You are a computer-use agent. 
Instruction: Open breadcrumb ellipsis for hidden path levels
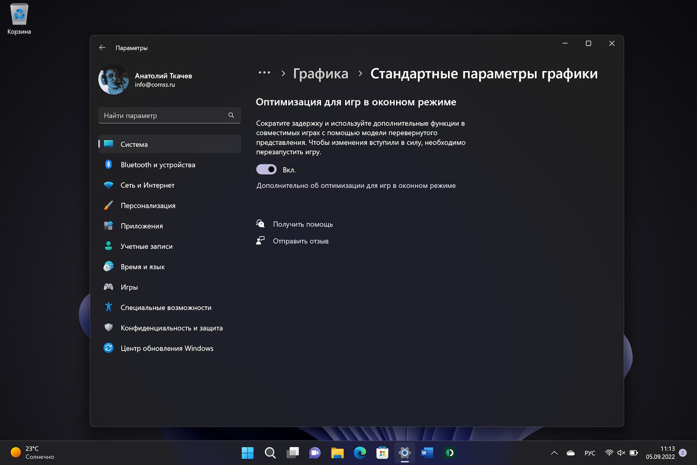[264, 73]
